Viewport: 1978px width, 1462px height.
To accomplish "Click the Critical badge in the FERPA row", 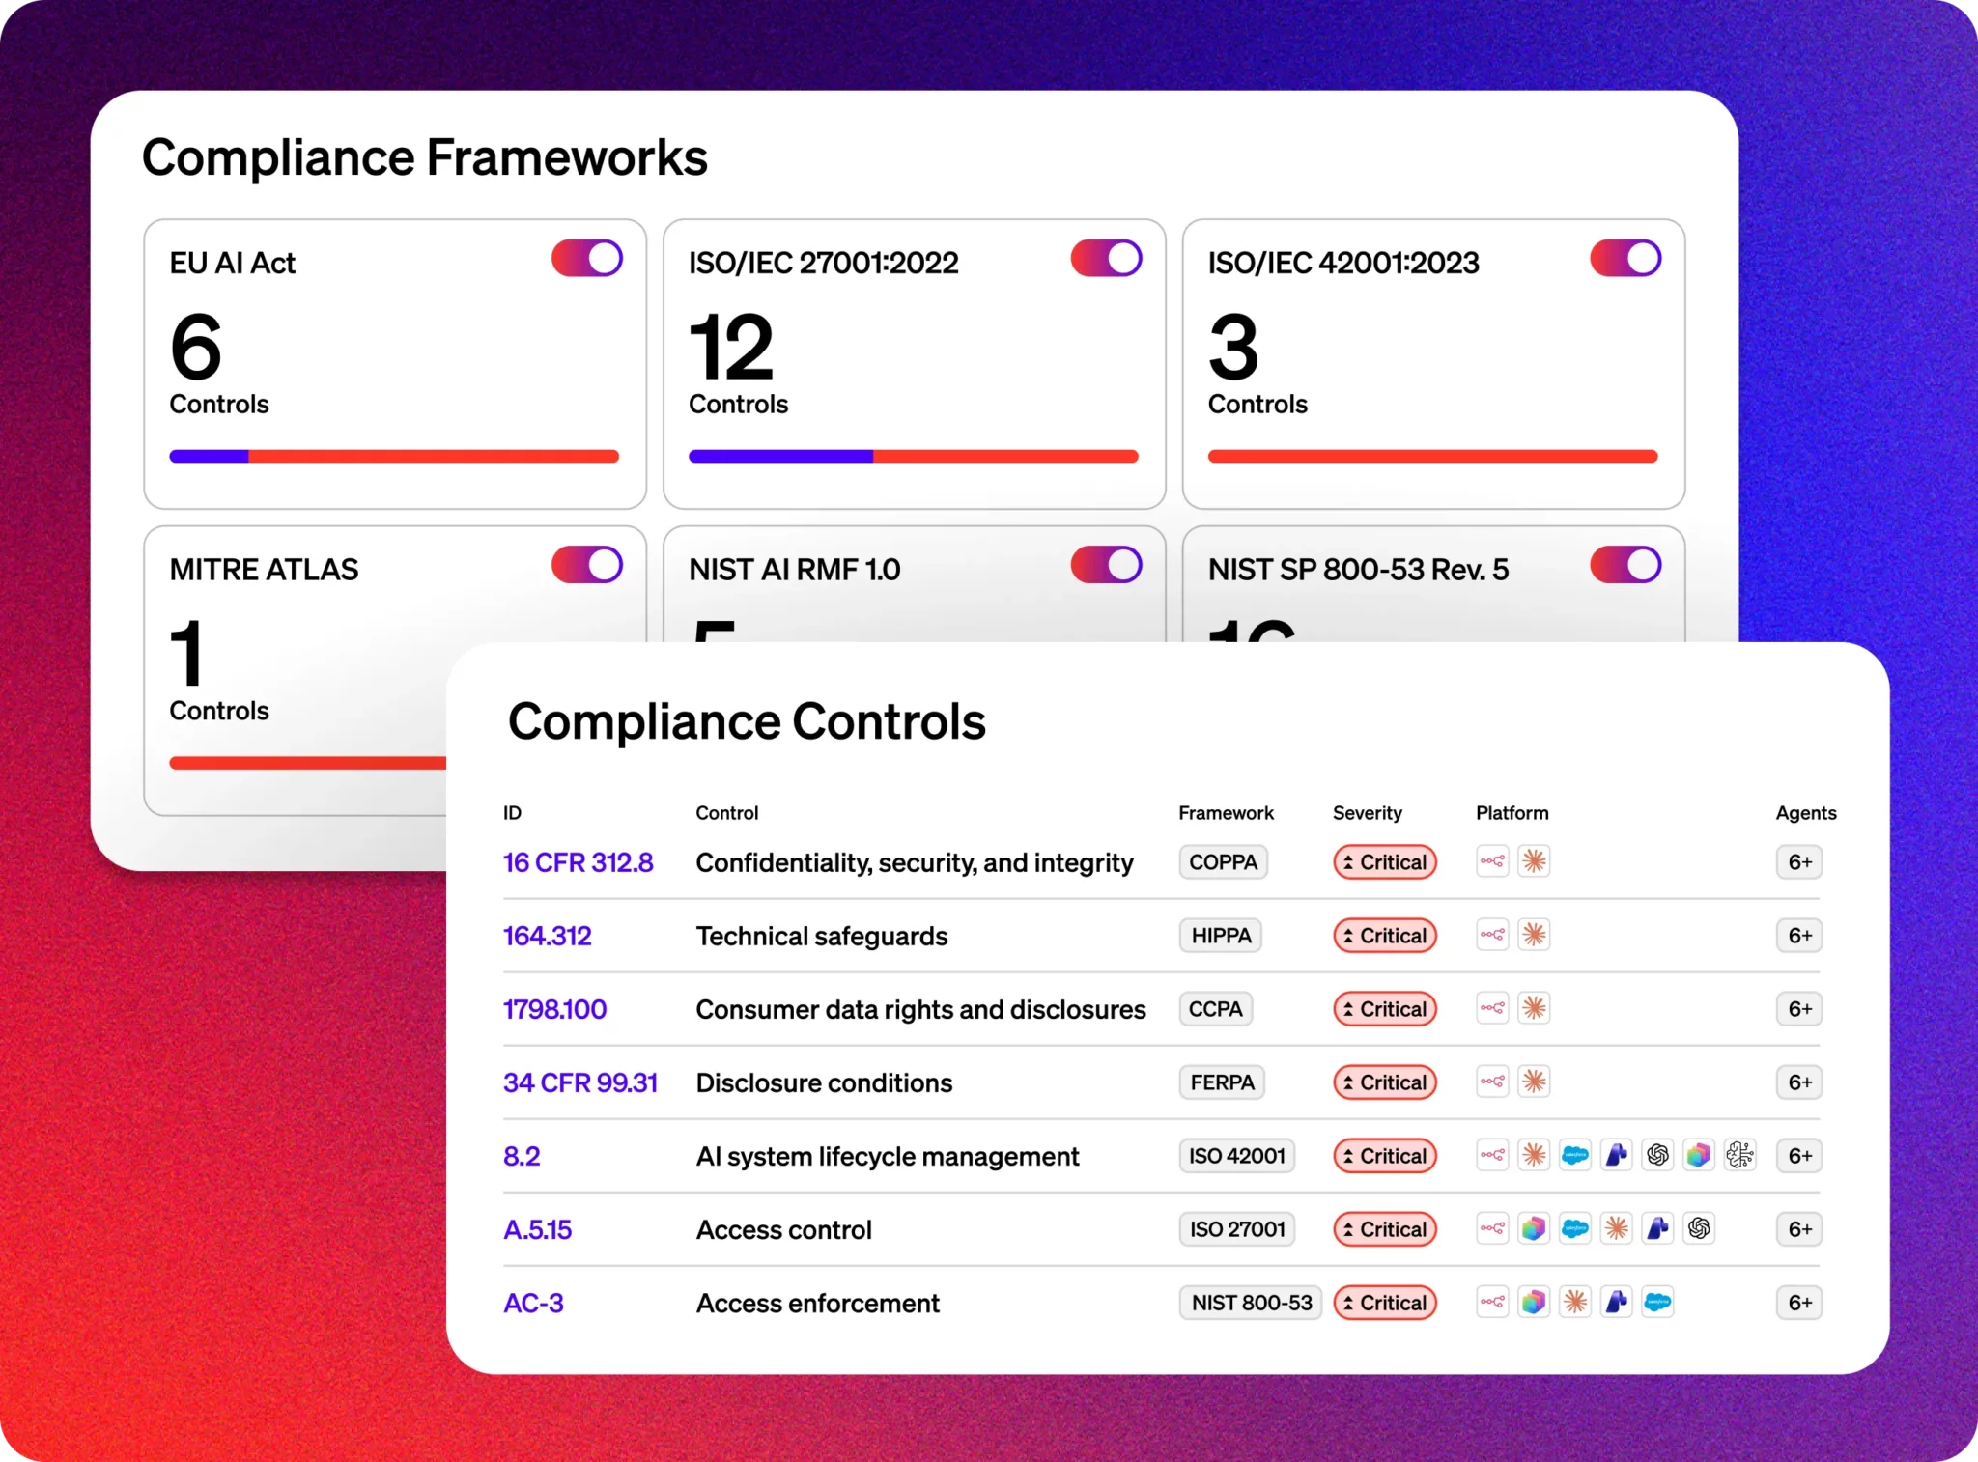I will click(x=1385, y=1082).
